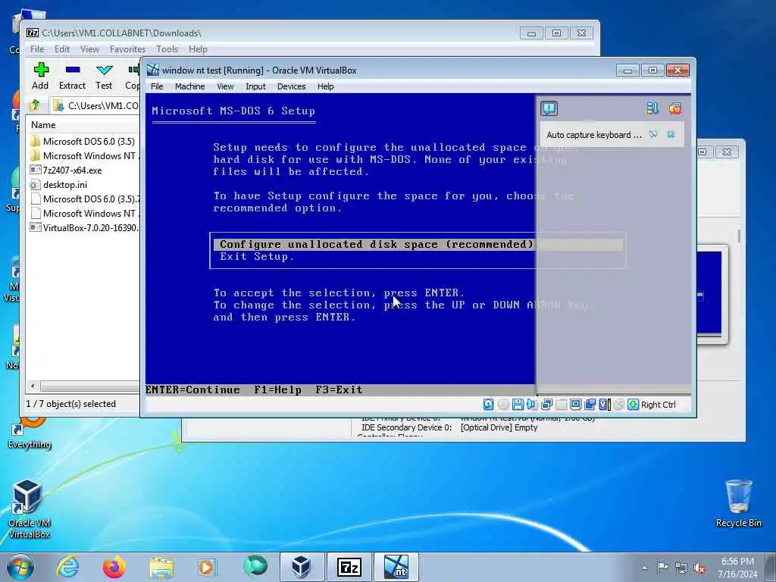
Task: Switch to the 'nt' VM taskbar button
Action: coord(396,567)
